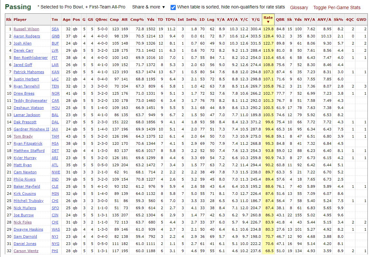Sort table by TD column header
The height and width of the screenshot is (257, 372).
point(160,20)
